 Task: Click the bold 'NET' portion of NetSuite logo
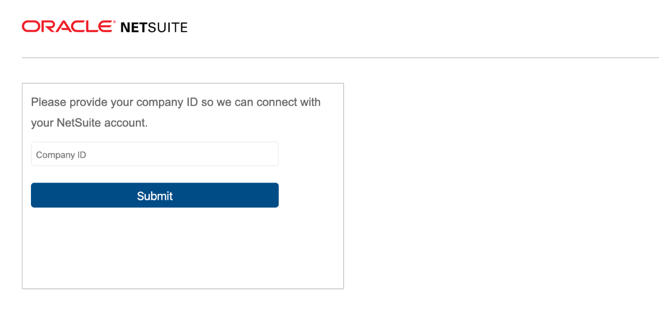coord(134,28)
